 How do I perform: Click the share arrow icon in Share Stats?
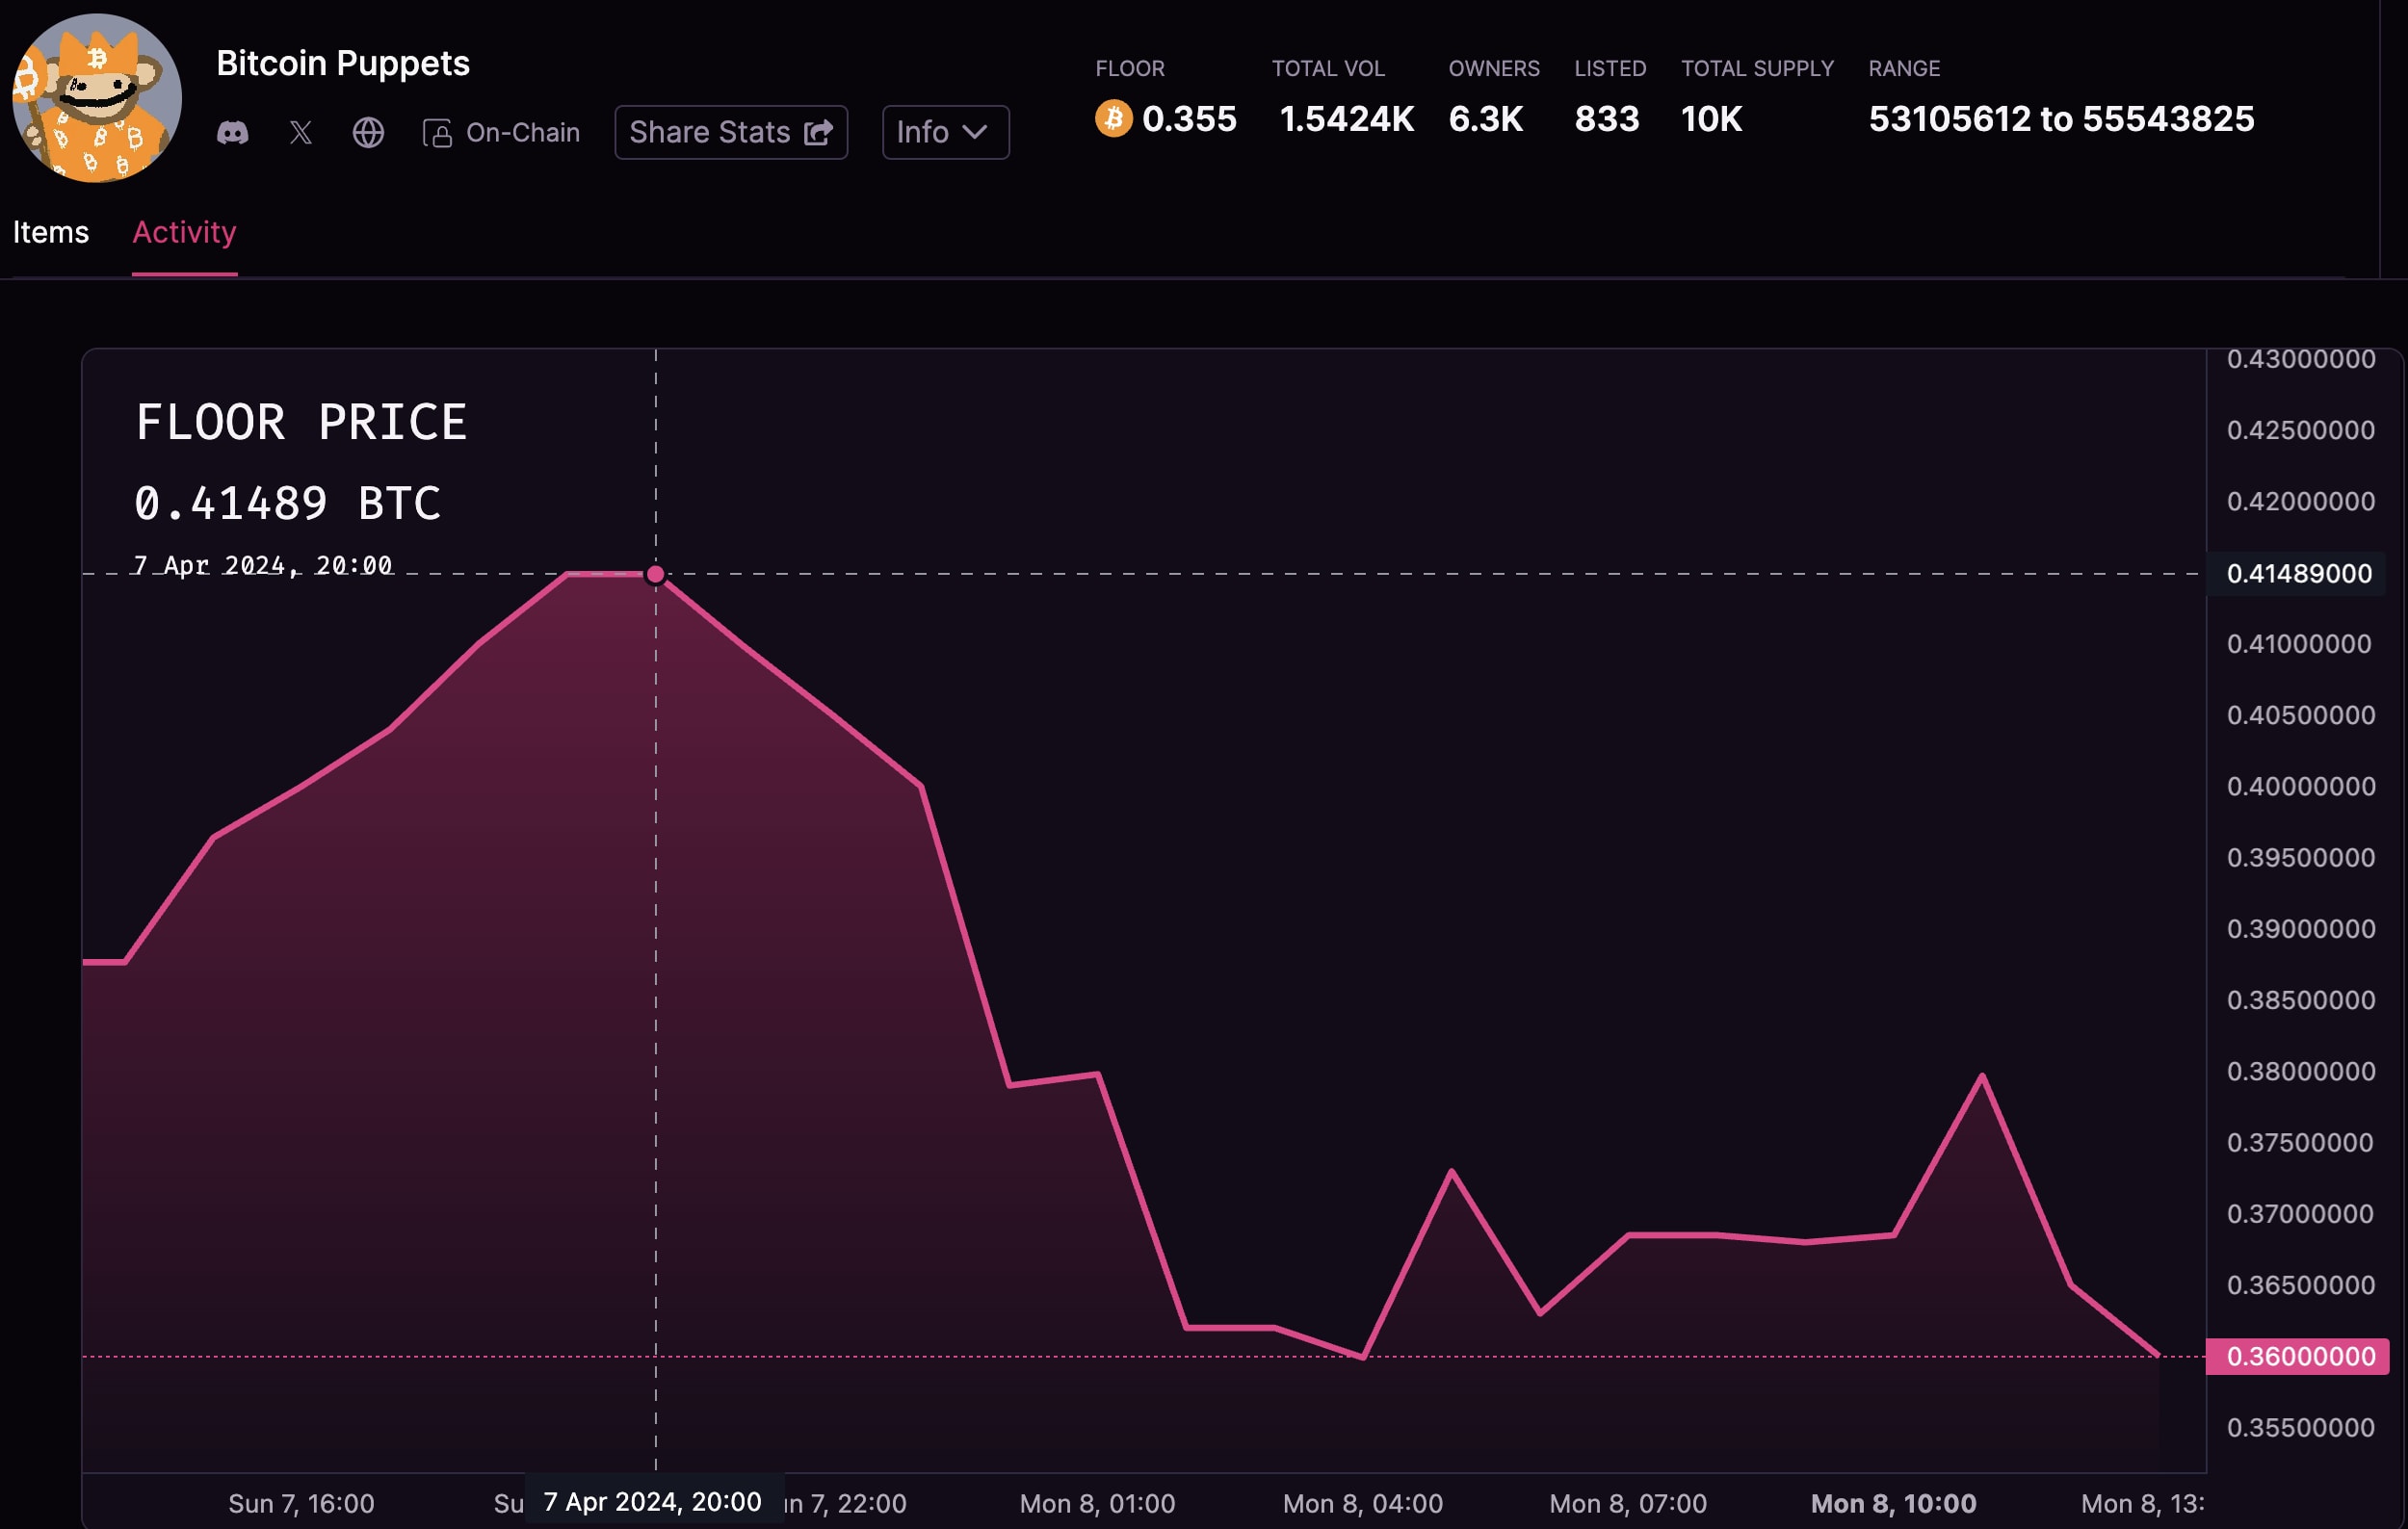click(818, 133)
